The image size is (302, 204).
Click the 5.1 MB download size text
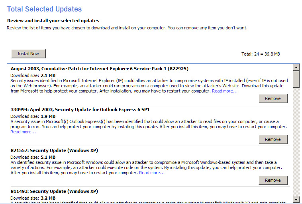point(48,157)
